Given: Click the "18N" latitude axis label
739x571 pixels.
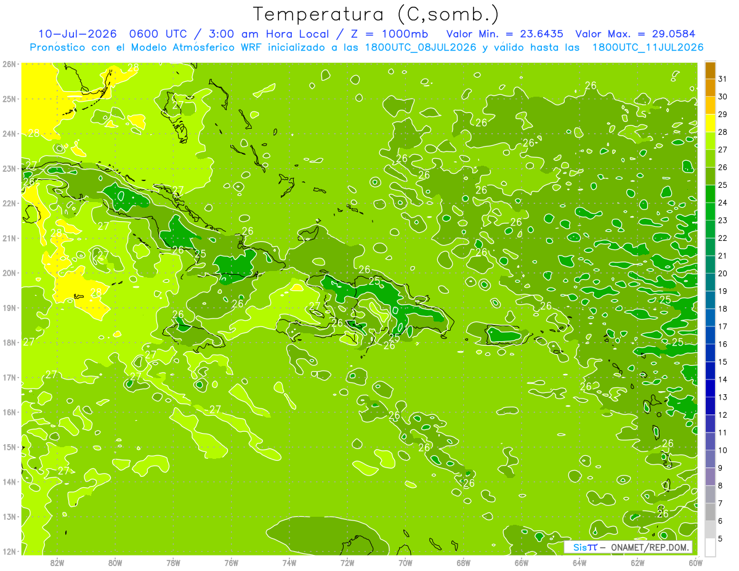Looking at the screenshot, I should [x=9, y=342].
